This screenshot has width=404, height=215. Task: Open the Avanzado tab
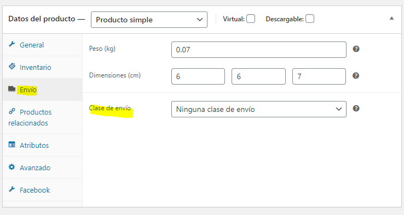point(43,168)
